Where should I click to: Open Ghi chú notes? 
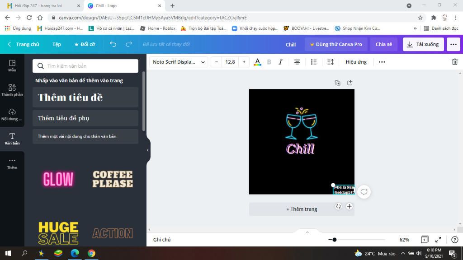(162, 240)
